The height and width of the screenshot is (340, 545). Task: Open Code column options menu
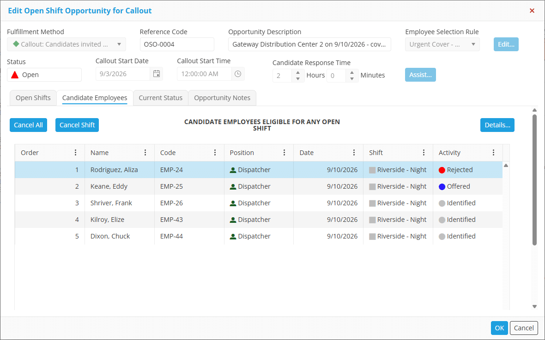click(215, 152)
